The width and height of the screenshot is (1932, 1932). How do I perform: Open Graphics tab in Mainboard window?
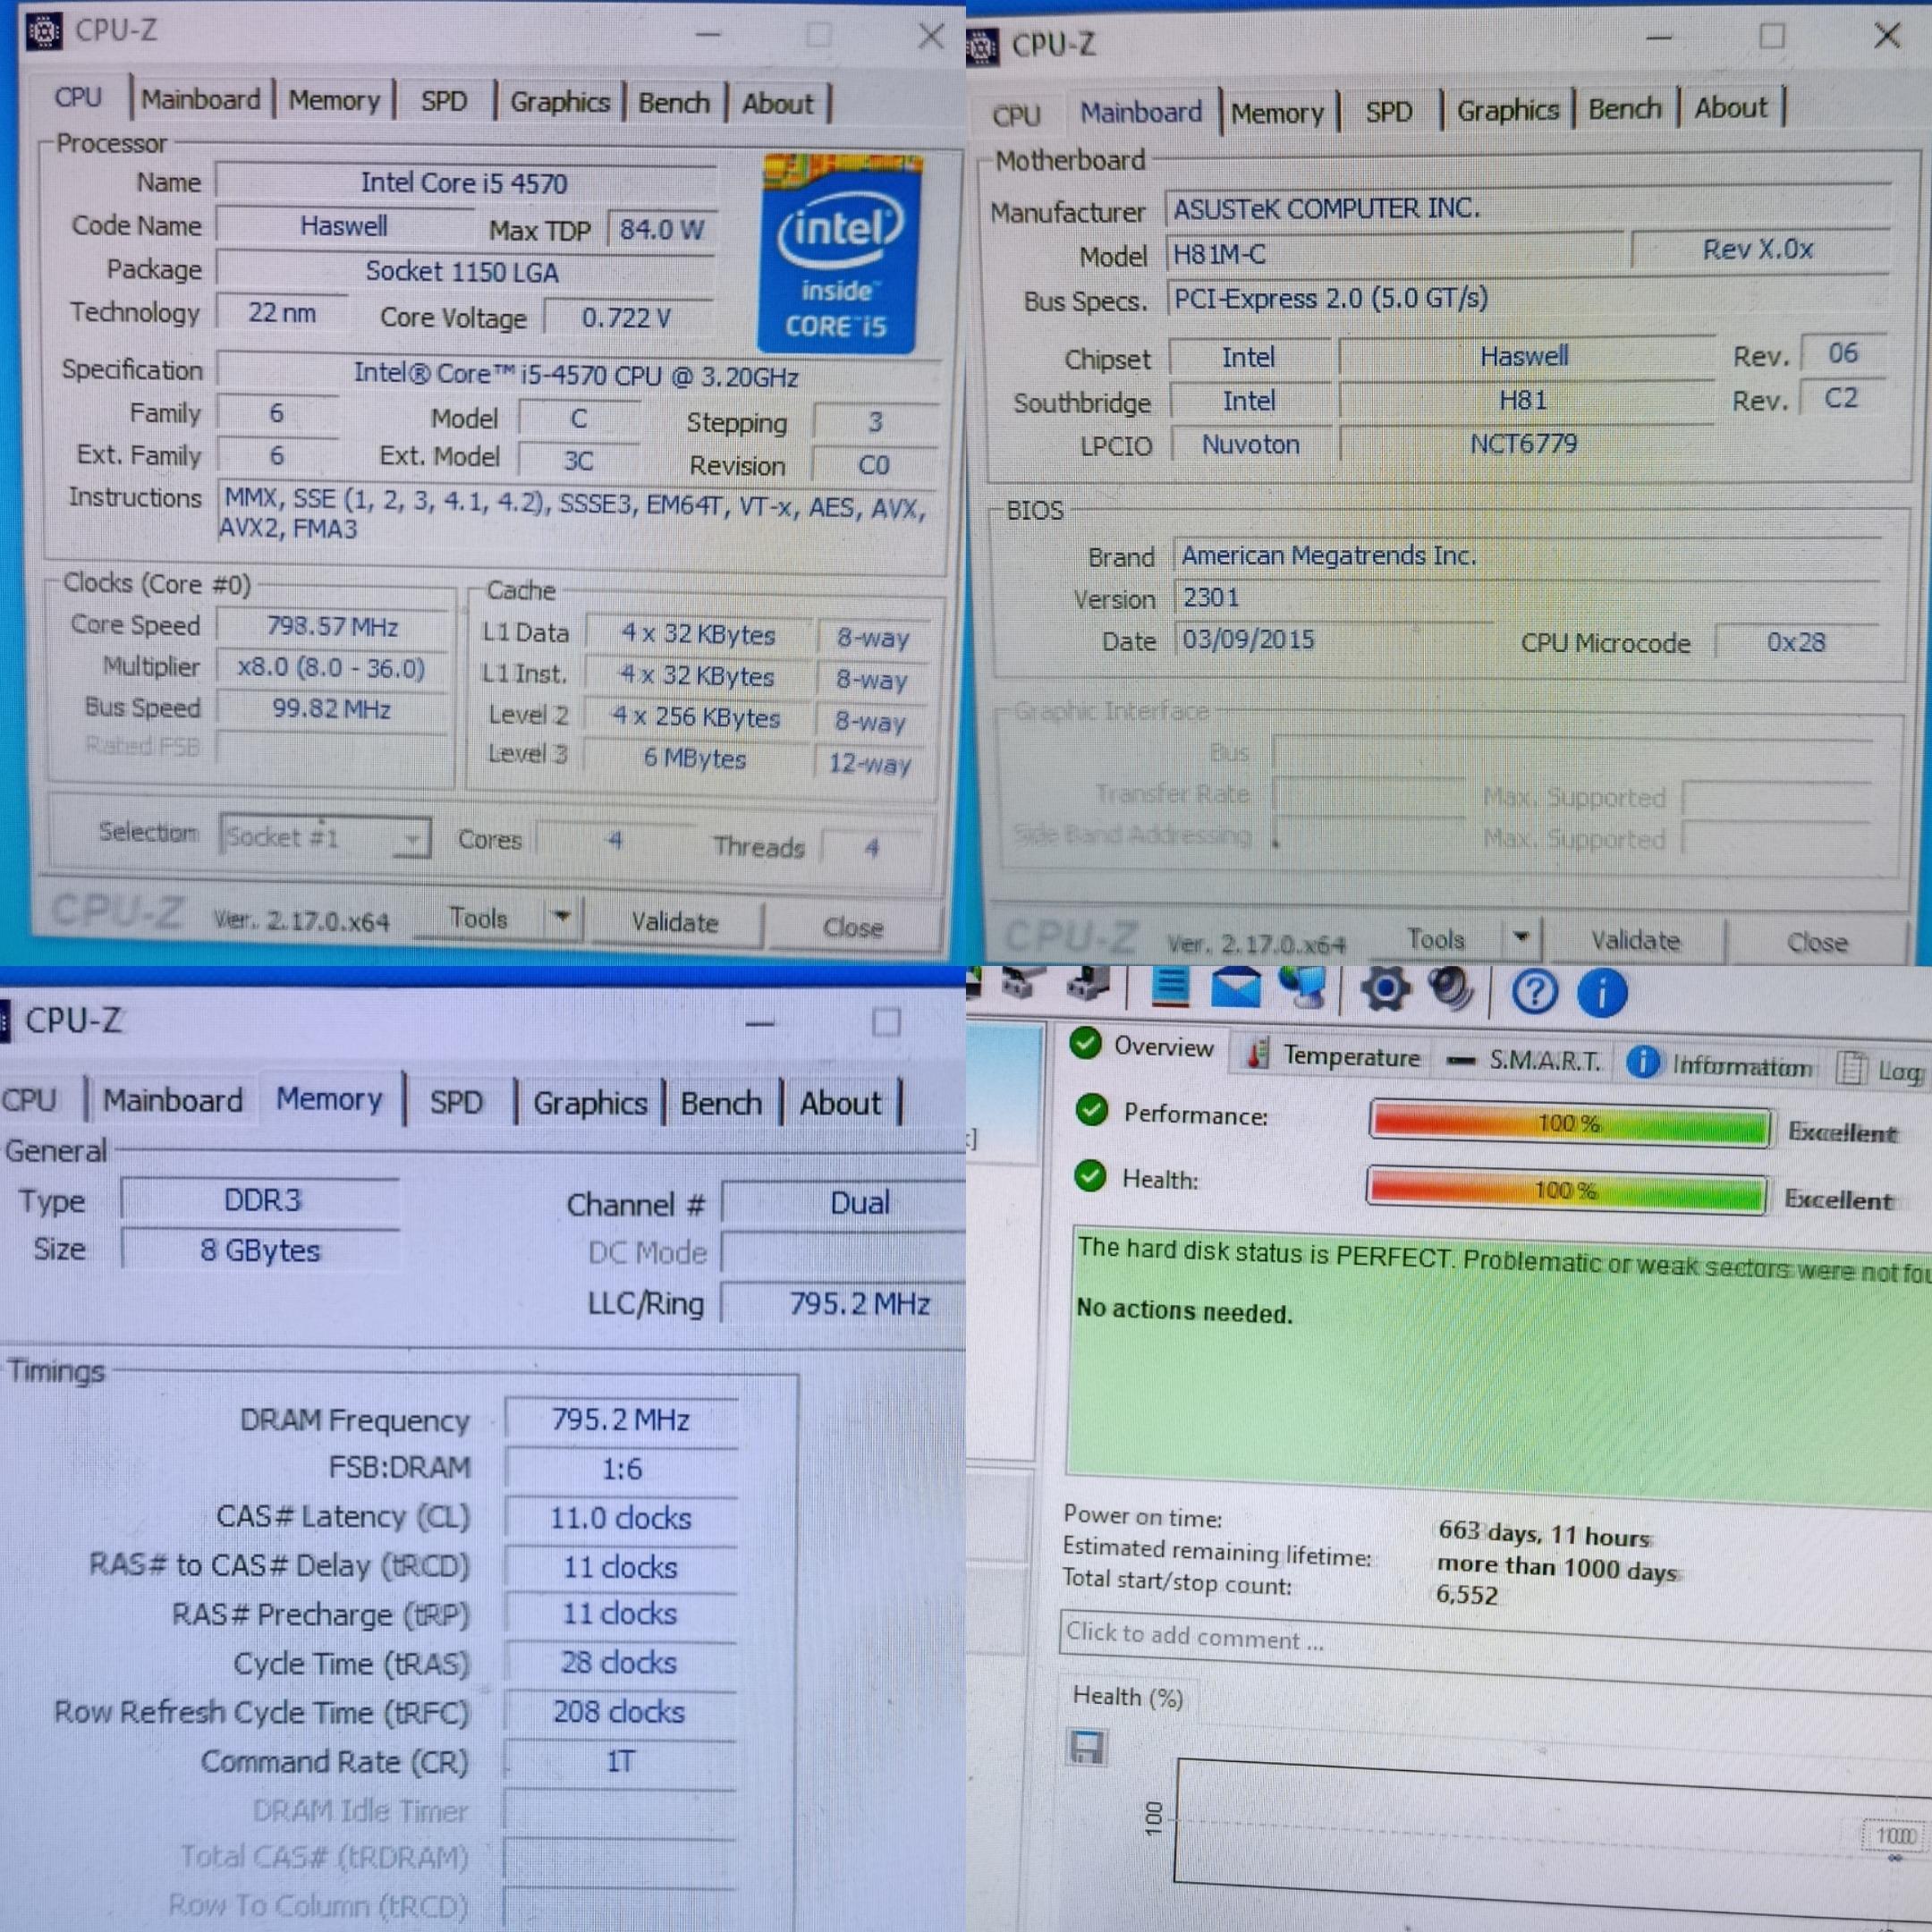[x=1507, y=110]
